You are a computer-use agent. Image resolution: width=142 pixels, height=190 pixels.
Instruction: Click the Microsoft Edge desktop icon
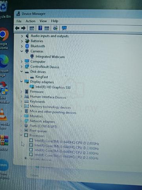[4, 66]
